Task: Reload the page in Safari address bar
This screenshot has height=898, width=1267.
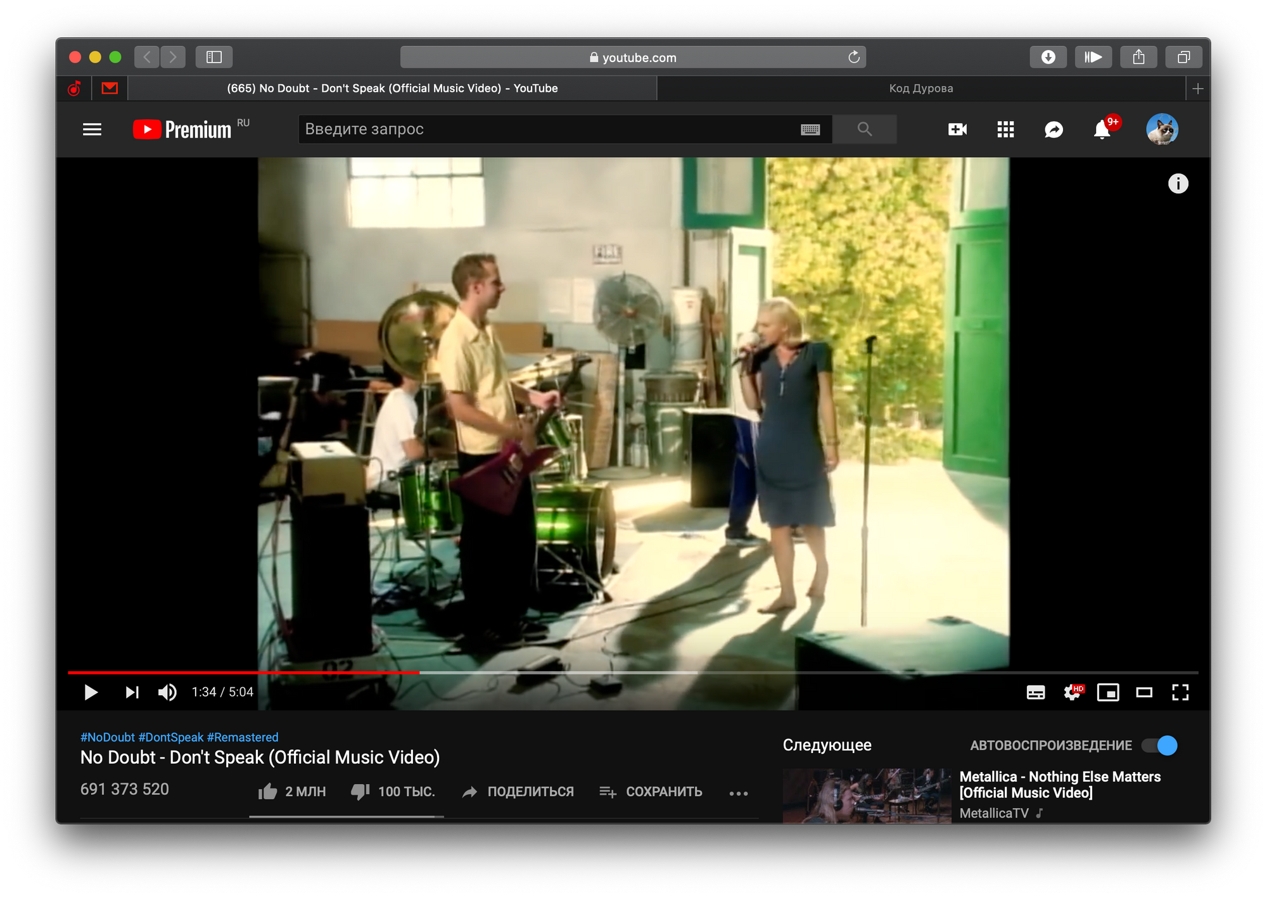Action: (853, 57)
